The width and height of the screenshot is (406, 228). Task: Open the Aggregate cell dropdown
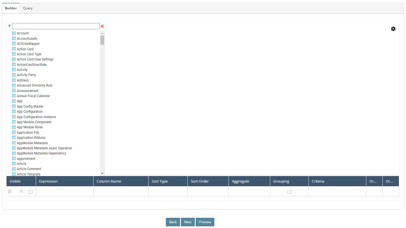(249, 191)
